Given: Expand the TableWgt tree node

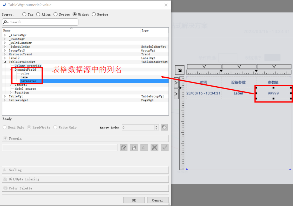Looking at the screenshot, I should pyautogui.click(x=5, y=96).
